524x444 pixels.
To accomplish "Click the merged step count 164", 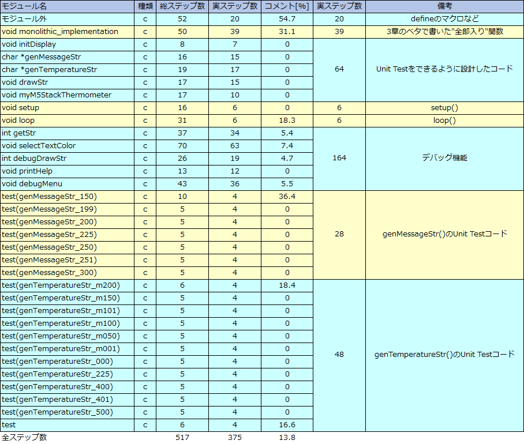I will (339, 158).
